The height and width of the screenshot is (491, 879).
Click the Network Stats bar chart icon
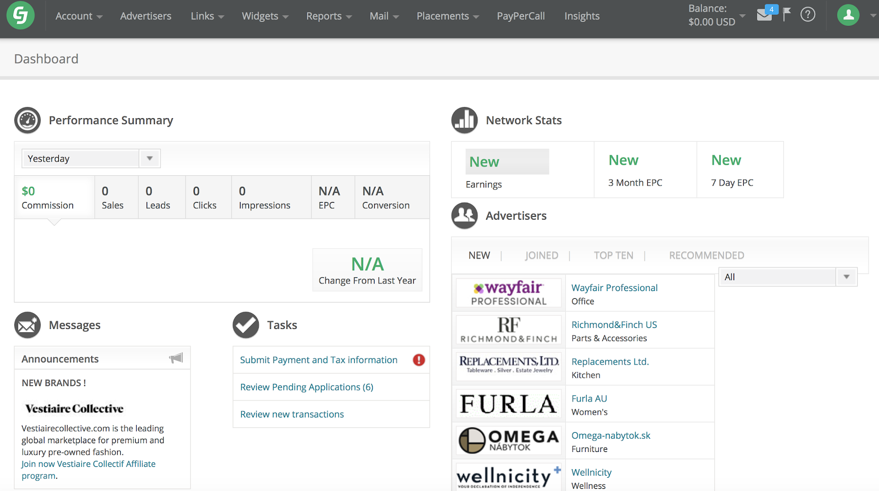pos(465,120)
